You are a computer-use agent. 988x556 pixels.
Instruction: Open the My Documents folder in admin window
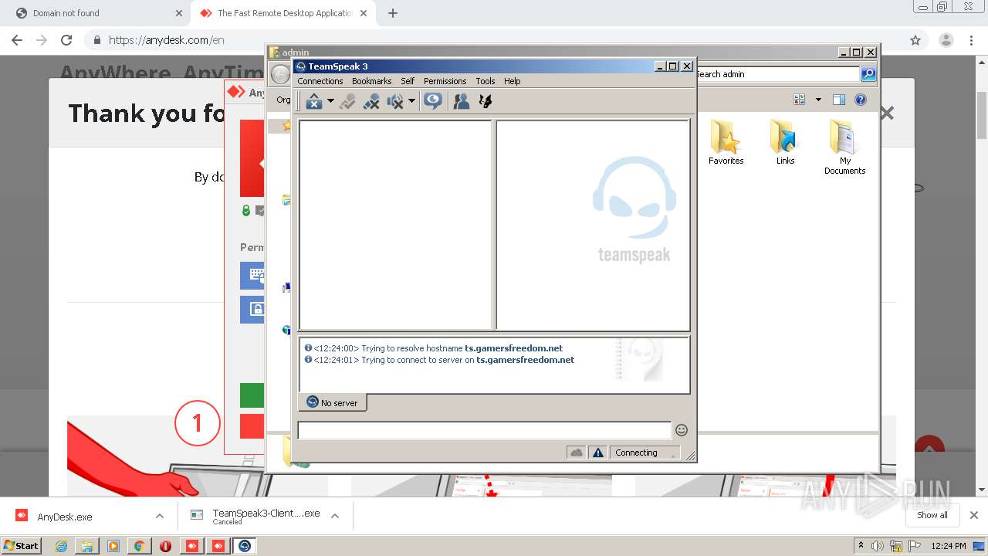coord(844,147)
